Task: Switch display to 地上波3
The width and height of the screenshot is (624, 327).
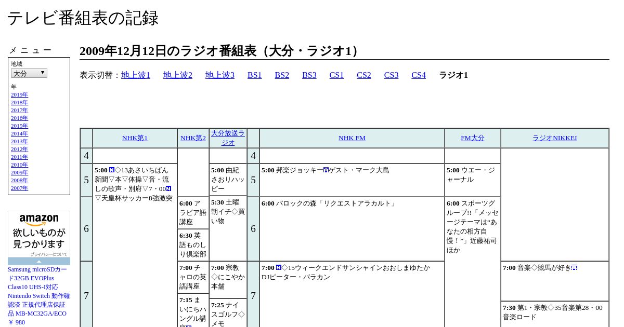Action: [220, 75]
